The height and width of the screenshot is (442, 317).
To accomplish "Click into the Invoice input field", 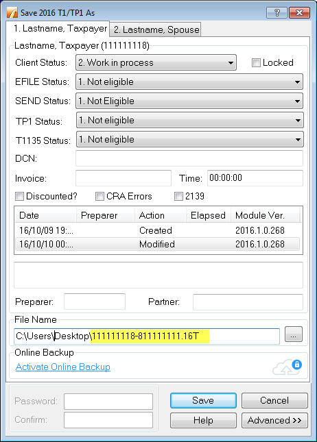I will point(124,178).
